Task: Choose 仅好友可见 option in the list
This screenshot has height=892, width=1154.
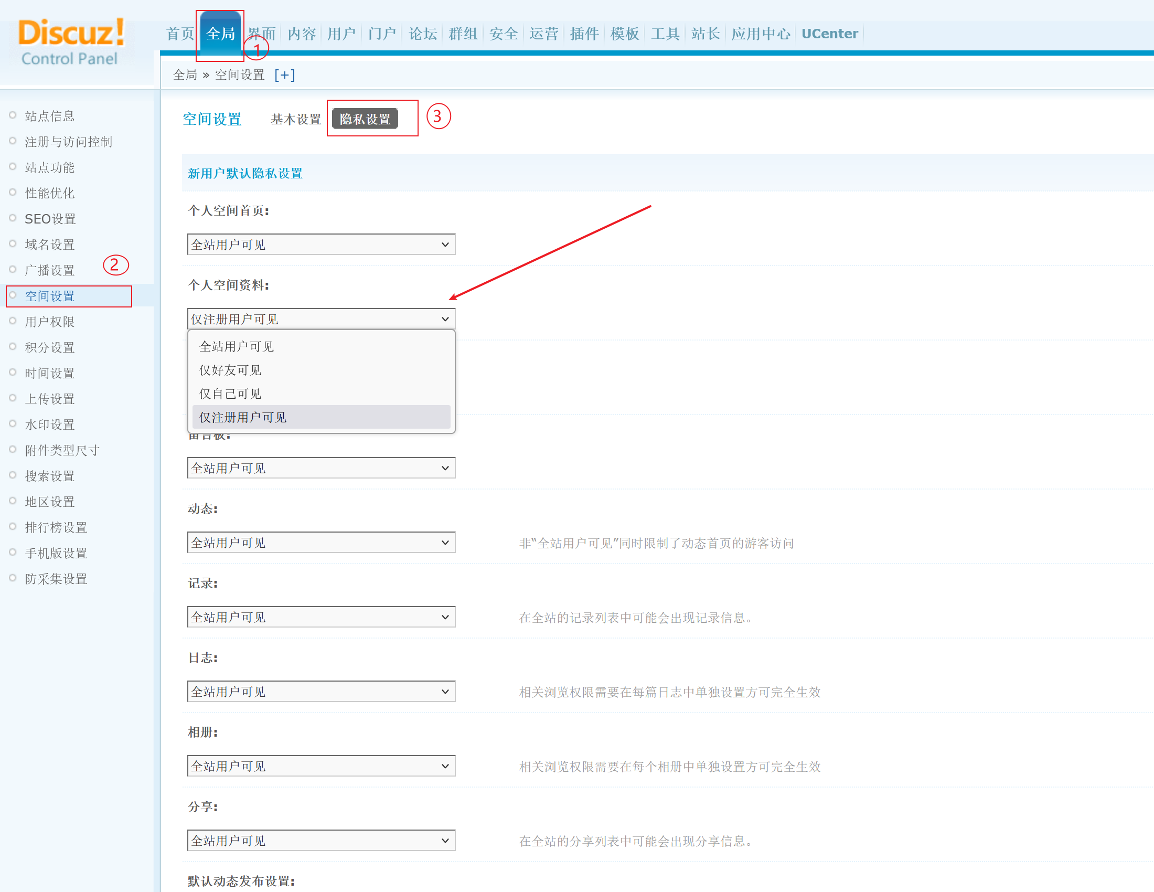Action: pos(230,370)
